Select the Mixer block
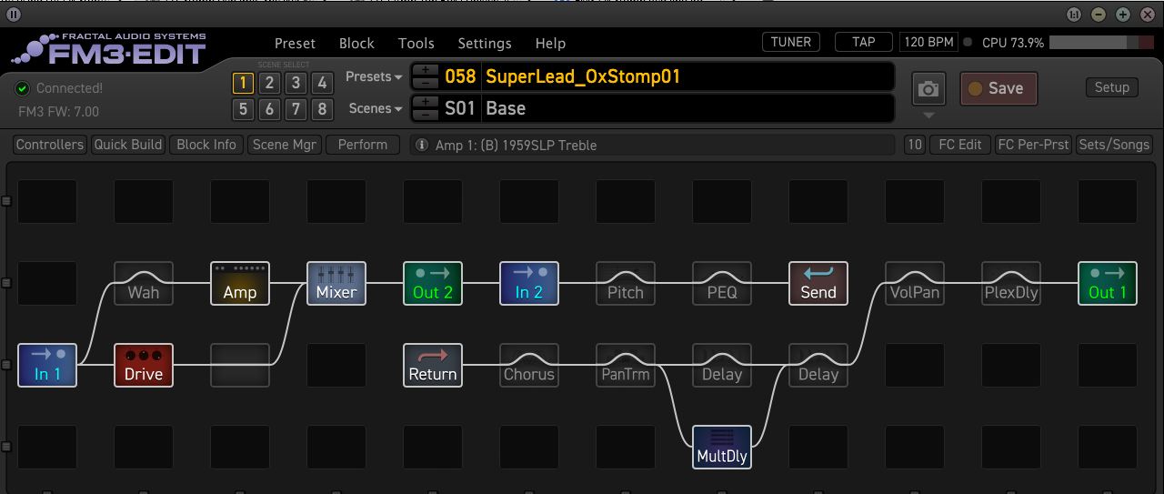 click(336, 283)
